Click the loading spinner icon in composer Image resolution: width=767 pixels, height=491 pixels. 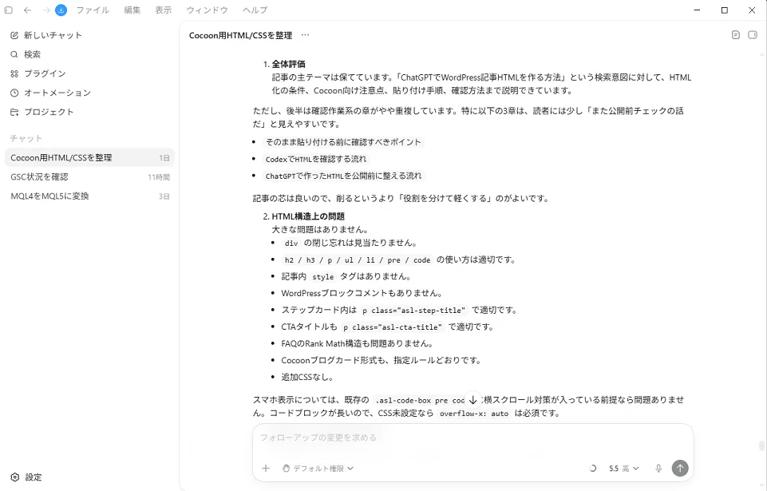[593, 469]
